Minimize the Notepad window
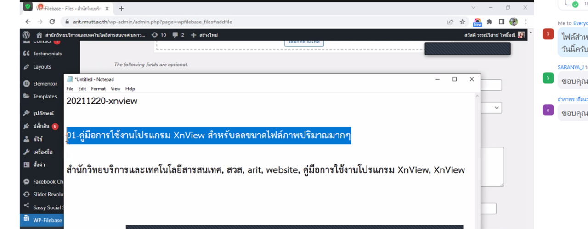588x229 pixels. (x=437, y=79)
